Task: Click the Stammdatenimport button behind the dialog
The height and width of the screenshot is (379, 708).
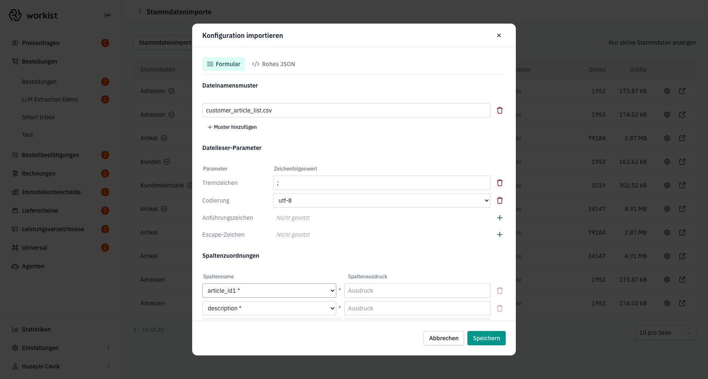Action: [x=164, y=43]
